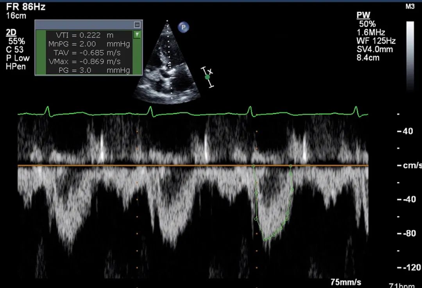Image resolution: width=422 pixels, height=288 pixels.
Task: Collapse the measurement results box with minus button
Action: [x=137, y=25]
